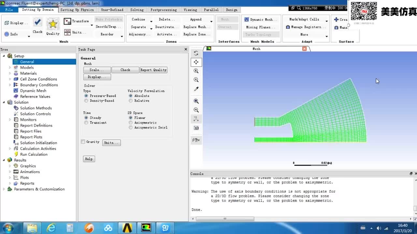This screenshot has height=234, width=417.
Task: Collapse the Setup tree node
Action: pyautogui.click(x=4, y=56)
